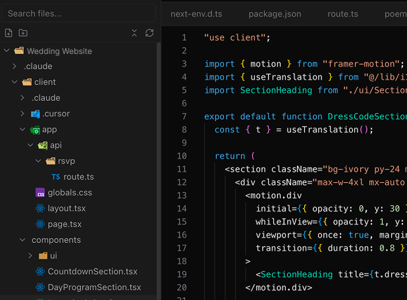Click the rsvp folder icon
Screen dimensions: 407x300
[x=51, y=161]
